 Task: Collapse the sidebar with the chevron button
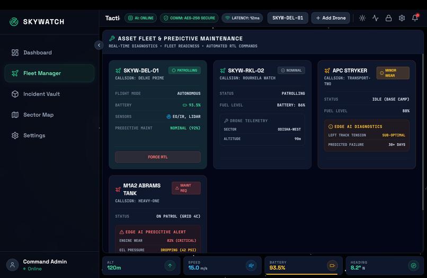click(99, 45)
